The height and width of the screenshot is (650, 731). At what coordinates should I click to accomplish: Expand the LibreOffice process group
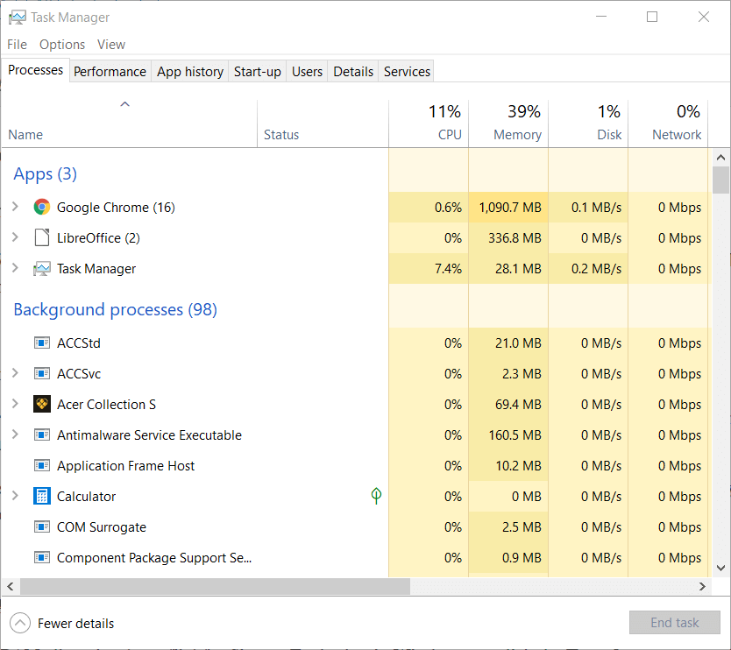pos(15,237)
